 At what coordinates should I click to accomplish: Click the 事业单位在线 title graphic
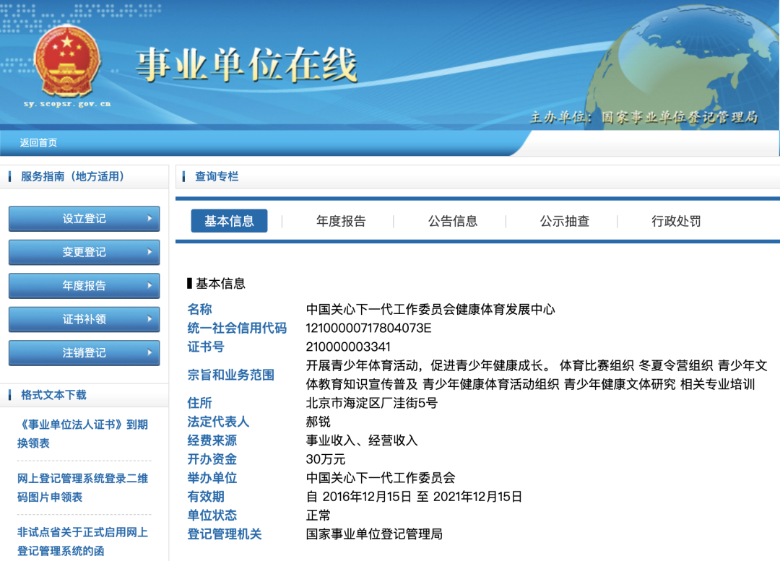(249, 61)
